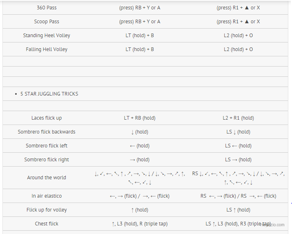Image resolution: width=292 pixels, height=234 pixels.
Task: Click the LT + RB (hold) control text
Action: click(x=140, y=118)
